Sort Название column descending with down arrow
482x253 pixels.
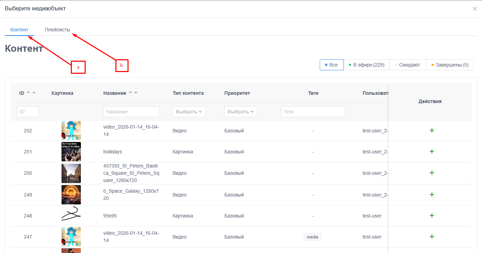tap(136, 92)
